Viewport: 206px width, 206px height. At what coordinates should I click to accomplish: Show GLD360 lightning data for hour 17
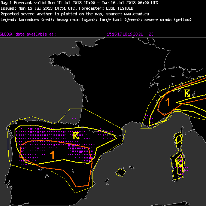pos(119,34)
